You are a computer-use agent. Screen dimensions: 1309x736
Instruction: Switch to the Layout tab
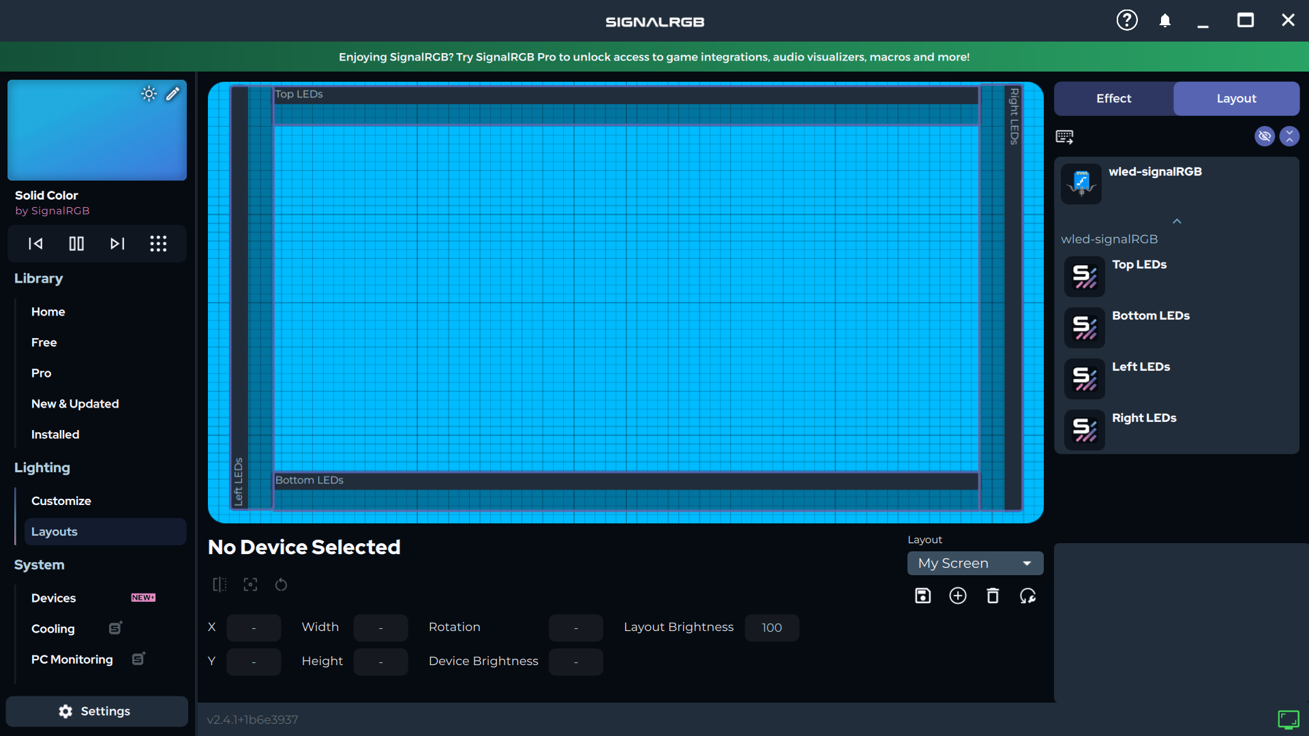tap(1236, 99)
